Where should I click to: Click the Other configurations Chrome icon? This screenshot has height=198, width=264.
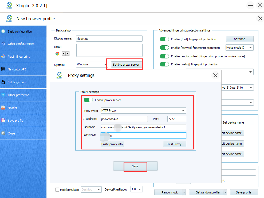[x=3, y=43]
